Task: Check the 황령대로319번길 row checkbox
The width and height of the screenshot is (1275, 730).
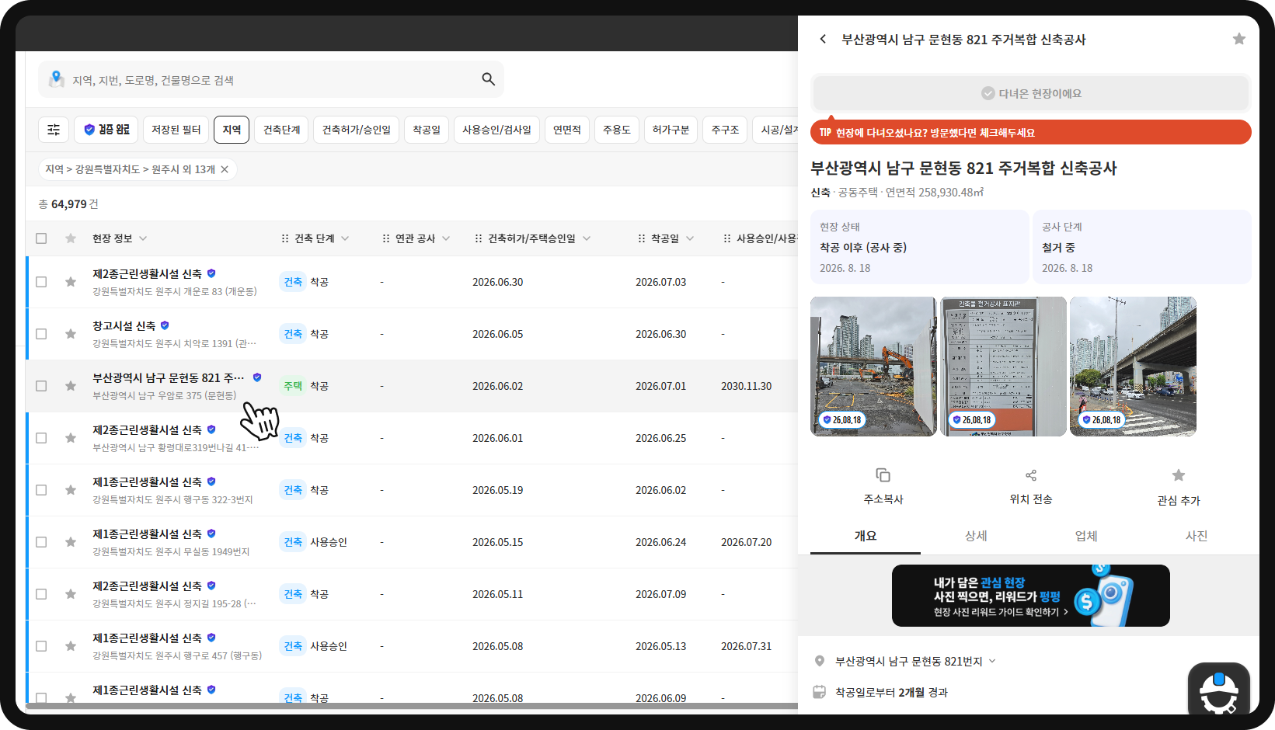Action: tap(41, 438)
